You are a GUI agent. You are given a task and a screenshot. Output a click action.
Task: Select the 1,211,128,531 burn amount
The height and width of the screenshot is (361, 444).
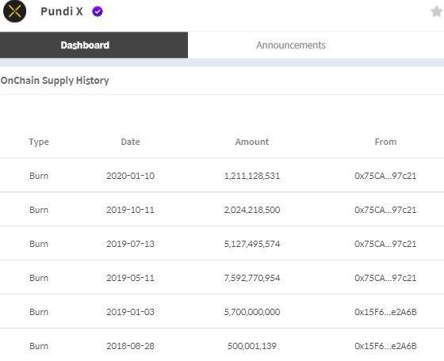point(252,176)
